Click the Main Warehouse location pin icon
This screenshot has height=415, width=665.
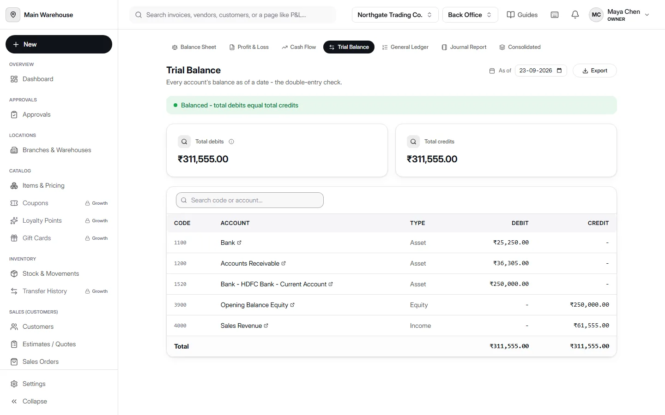13,15
